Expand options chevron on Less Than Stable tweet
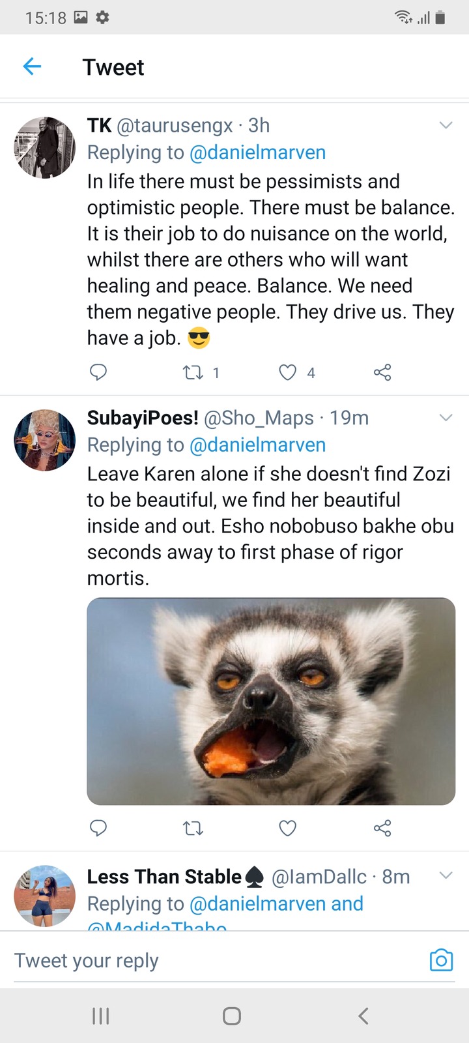 pyautogui.click(x=446, y=875)
